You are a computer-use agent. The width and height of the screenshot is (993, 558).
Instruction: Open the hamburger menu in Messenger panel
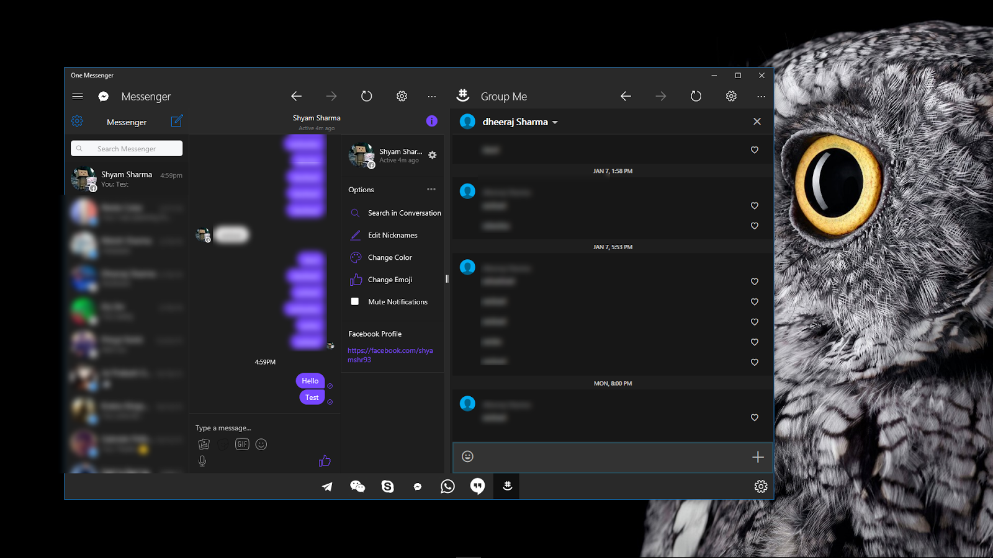(78, 96)
